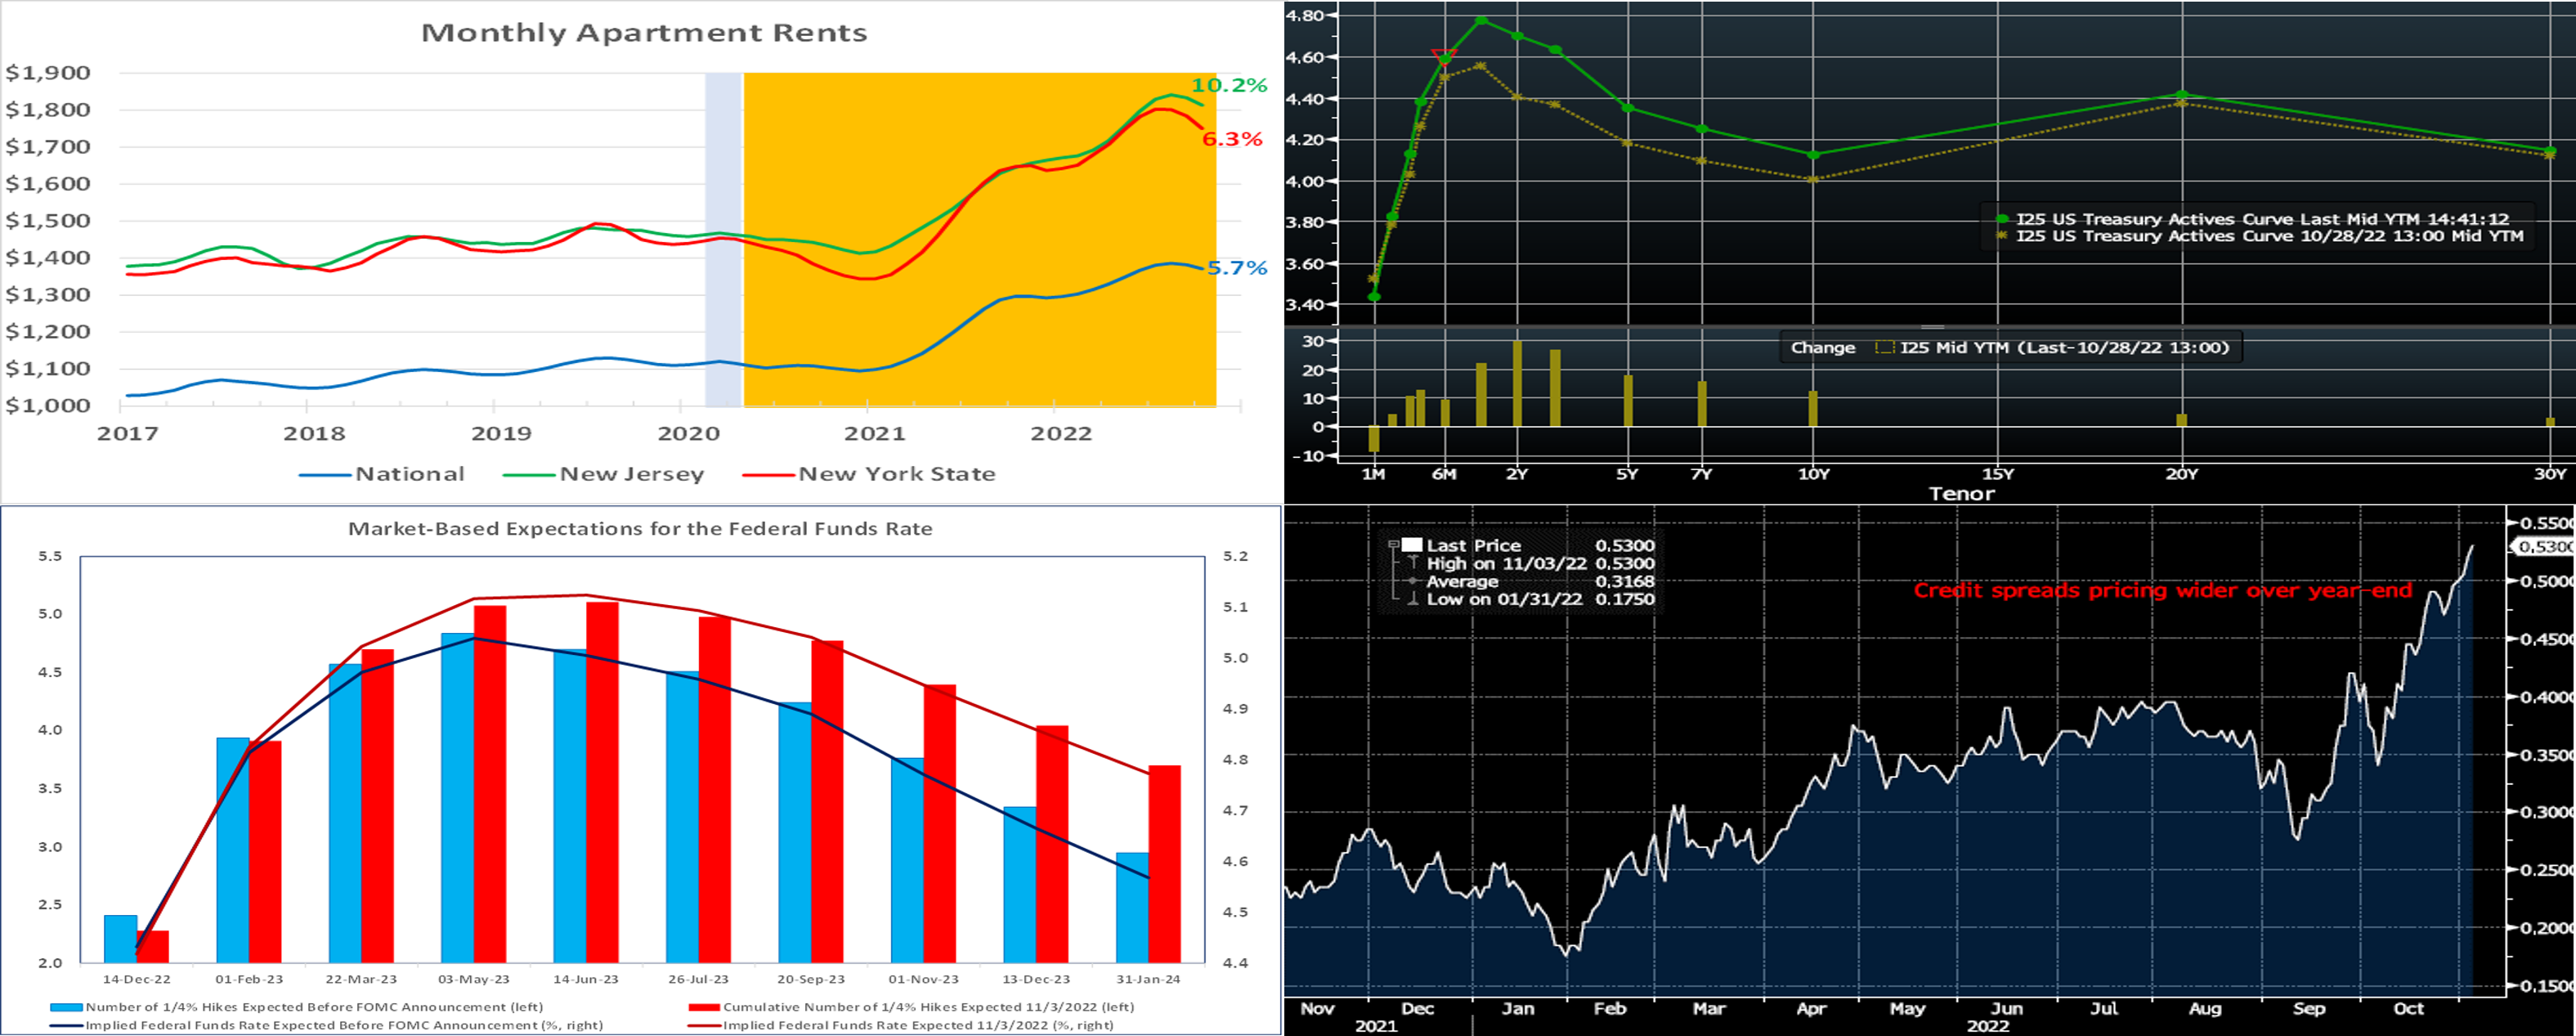Image resolution: width=2576 pixels, height=1036 pixels.
Task: Click the blue Hikes Before FOMC legend key
Action: pyautogui.click(x=67, y=1007)
